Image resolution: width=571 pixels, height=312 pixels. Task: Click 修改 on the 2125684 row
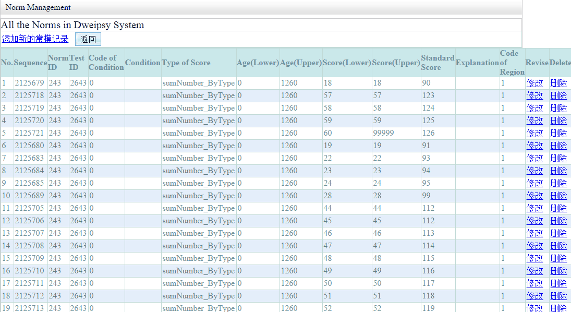point(534,171)
